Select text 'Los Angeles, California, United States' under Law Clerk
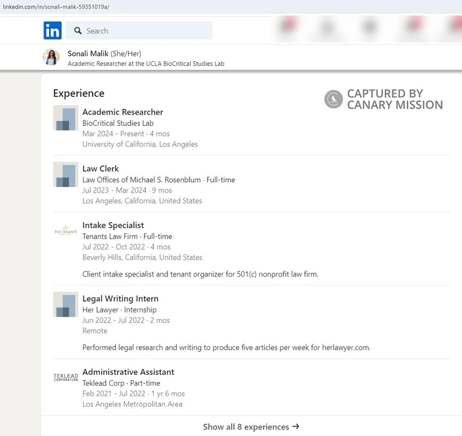Screen dimensions: 462x436 pyautogui.click(x=142, y=201)
